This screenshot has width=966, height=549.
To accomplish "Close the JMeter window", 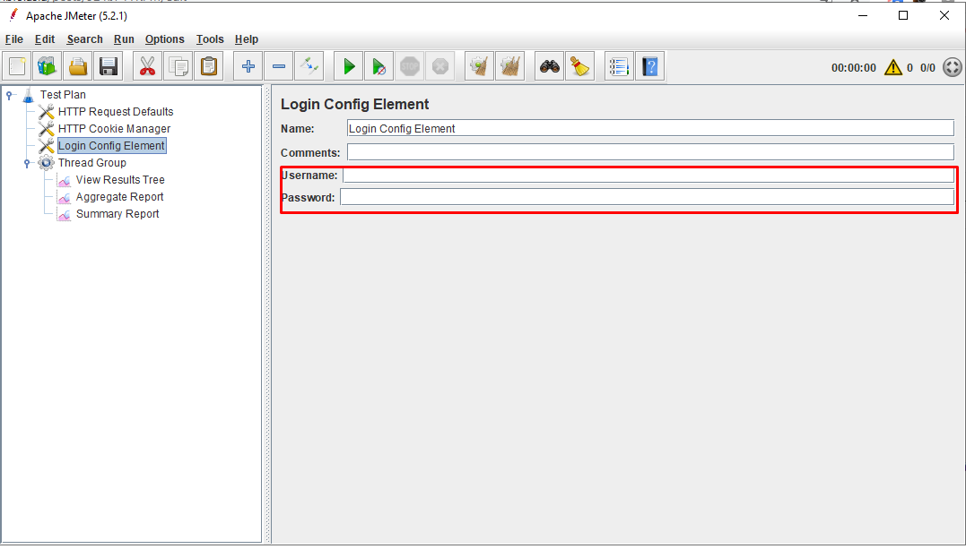I will click(x=944, y=15).
